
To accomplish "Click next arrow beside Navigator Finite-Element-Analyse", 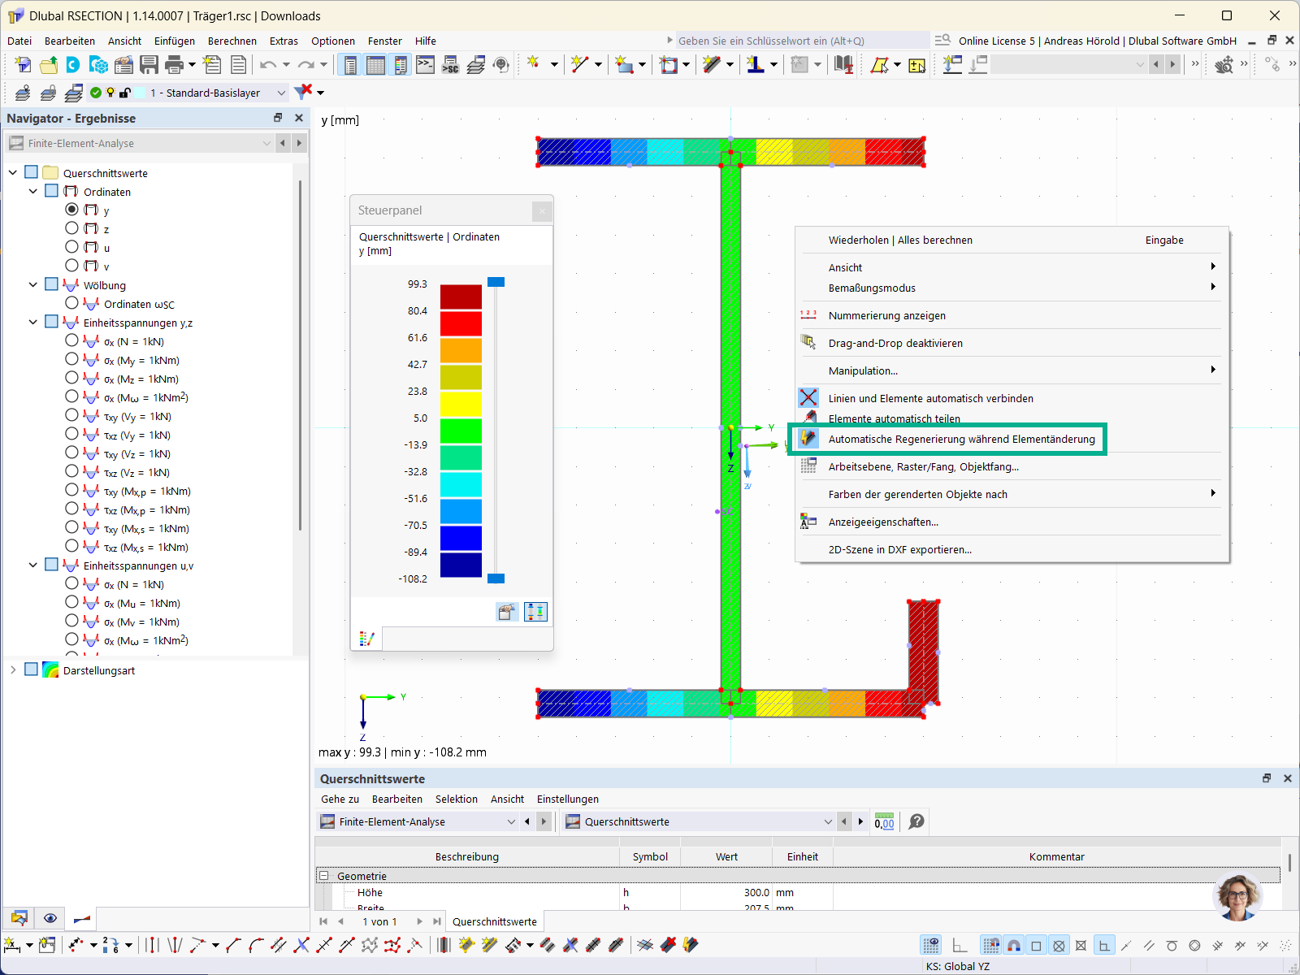I will (299, 143).
